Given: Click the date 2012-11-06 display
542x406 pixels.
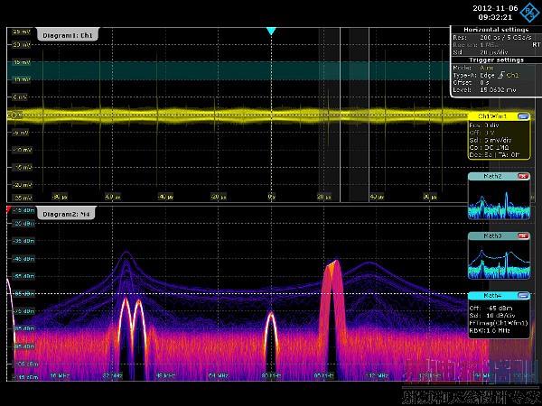Looking at the screenshot, I should click(x=495, y=8).
